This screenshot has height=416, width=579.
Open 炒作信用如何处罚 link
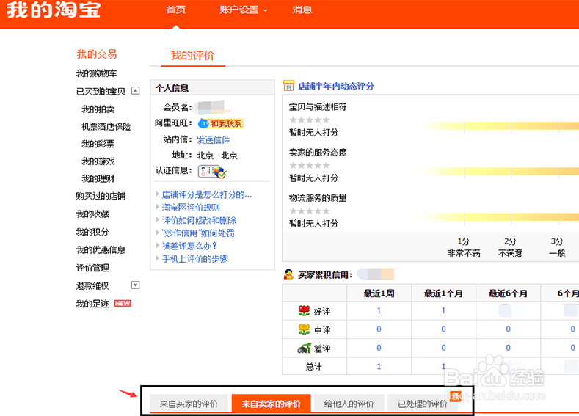click(198, 233)
